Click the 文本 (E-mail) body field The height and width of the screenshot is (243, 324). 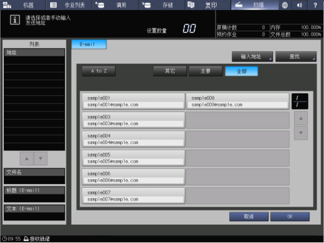pyautogui.click(x=34, y=212)
